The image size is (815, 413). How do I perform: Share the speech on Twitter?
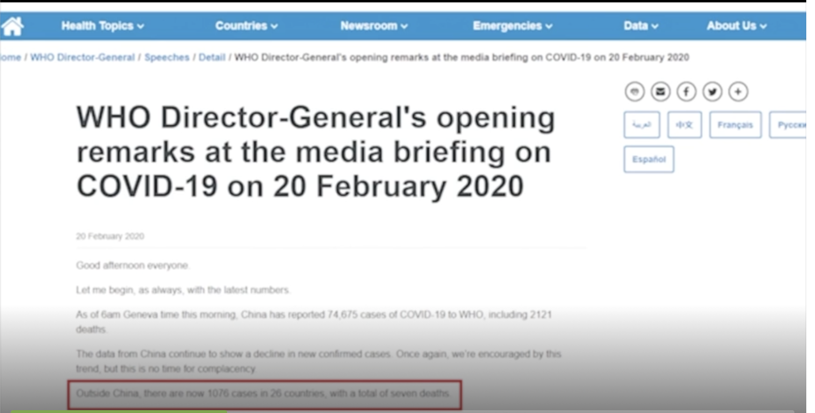click(x=712, y=92)
